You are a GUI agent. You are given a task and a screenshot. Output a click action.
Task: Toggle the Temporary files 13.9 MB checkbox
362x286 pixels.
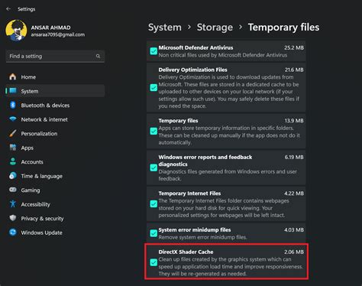tap(154, 132)
